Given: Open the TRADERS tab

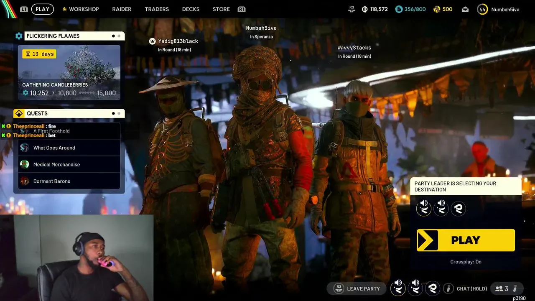Looking at the screenshot, I should (x=157, y=9).
